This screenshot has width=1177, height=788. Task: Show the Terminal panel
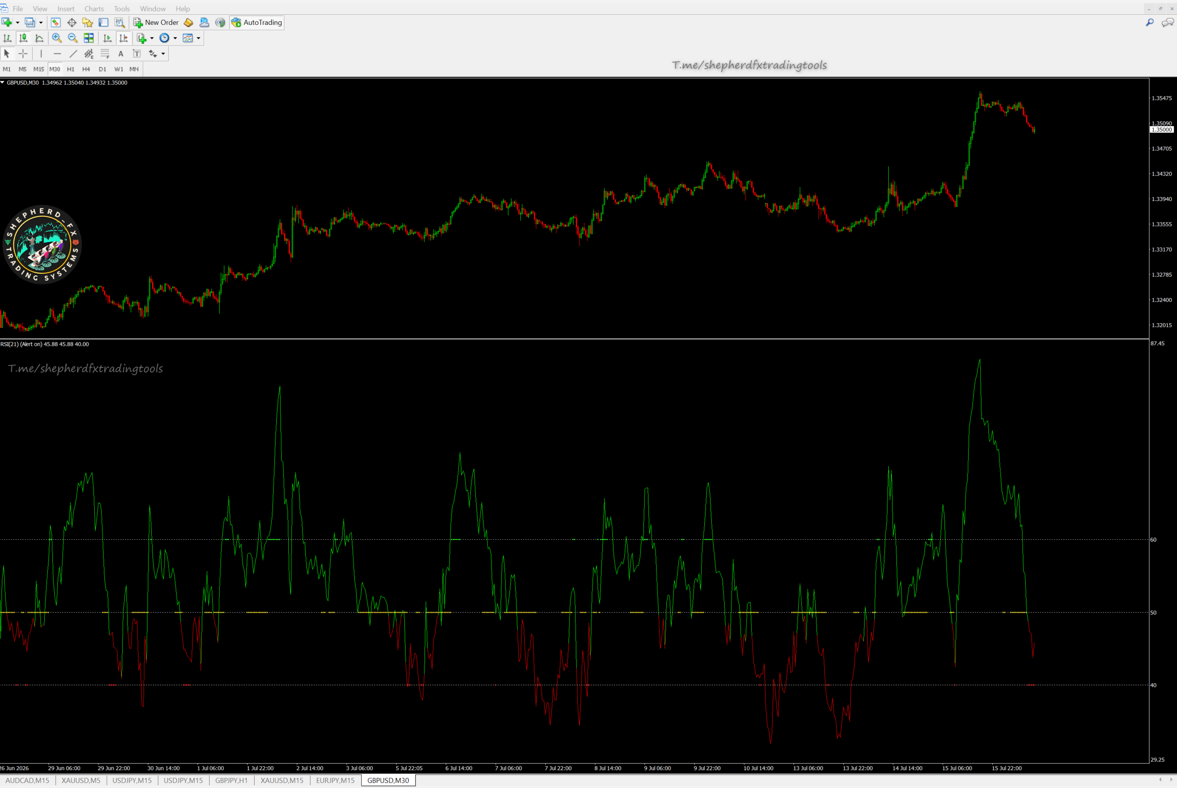[103, 23]
